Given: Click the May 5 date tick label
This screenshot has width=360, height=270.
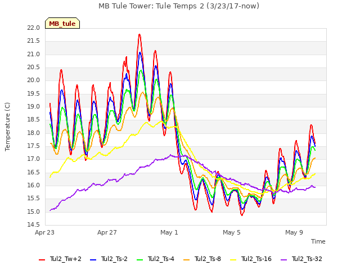Looking at the screenshot, I should (x=232, y=232).
